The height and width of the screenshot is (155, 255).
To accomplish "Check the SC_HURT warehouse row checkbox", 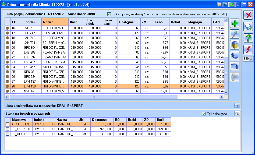I will [8, 134].
